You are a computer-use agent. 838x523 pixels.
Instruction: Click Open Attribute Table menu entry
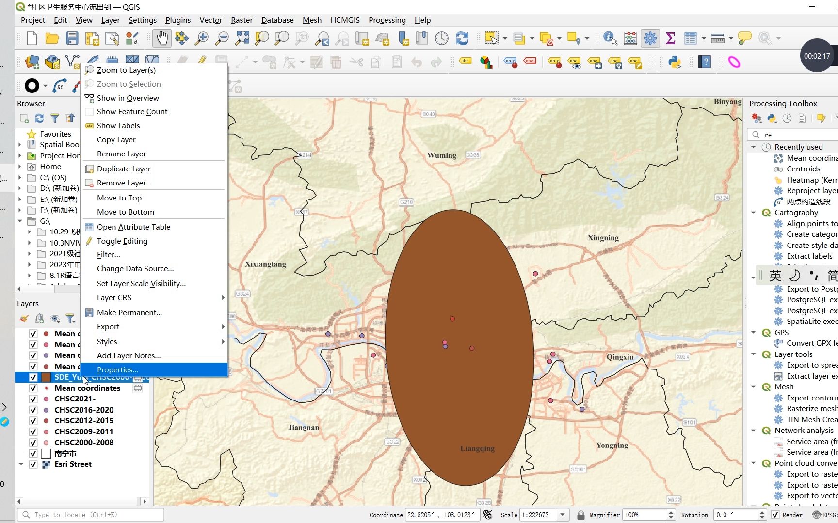(x=133, y=227)
